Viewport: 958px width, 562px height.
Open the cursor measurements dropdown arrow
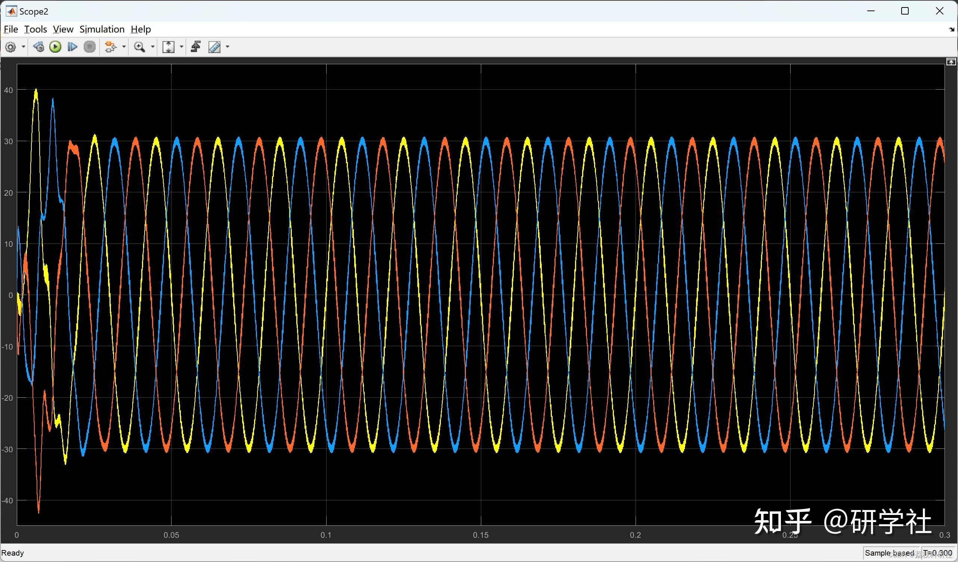227,46
